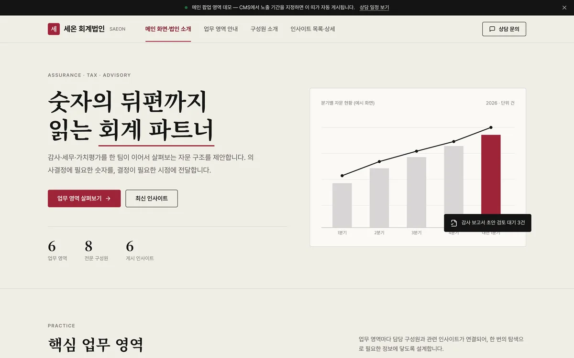574x358 pixels.
Task: Open the 상담 문의 button
Action: click(504, 29)
